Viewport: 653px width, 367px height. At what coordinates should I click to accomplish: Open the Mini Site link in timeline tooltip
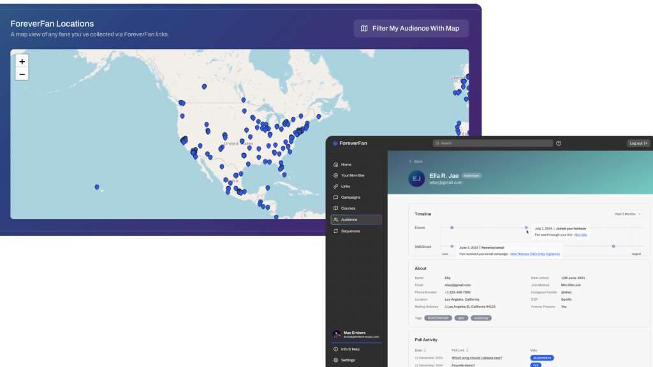[x=580, y=234]
